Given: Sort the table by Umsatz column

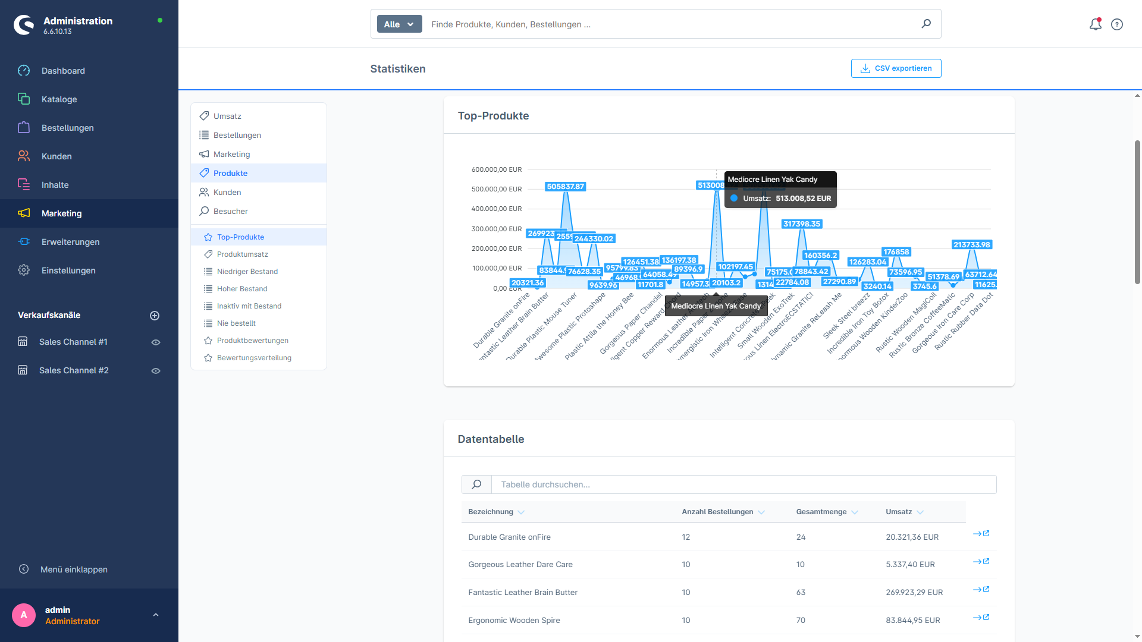Looking at the screenshot, I should 902,511.
